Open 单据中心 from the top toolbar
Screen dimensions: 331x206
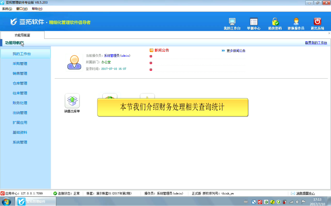click(253, 22)
